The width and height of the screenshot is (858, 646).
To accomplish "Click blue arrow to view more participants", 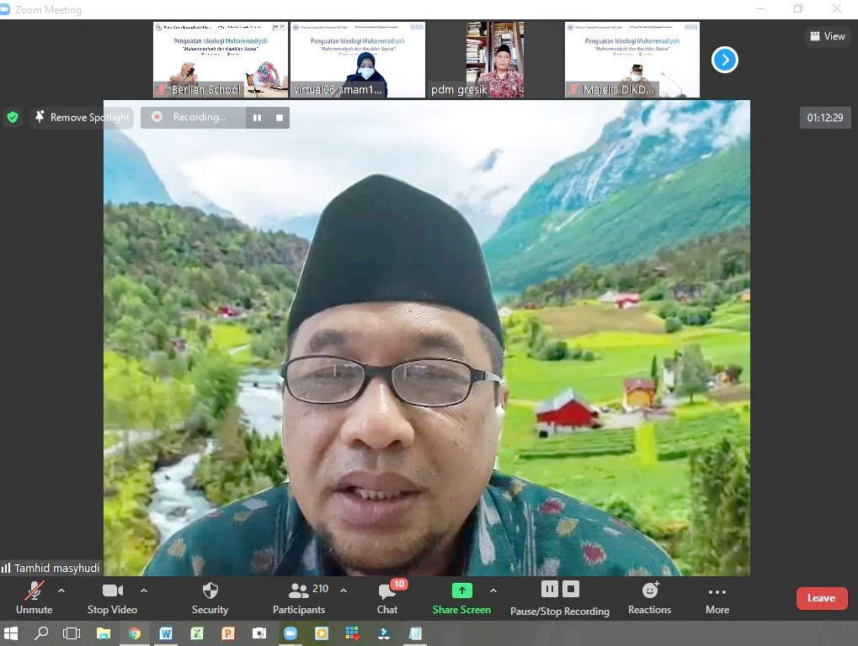I will pyautogui.click(x=724, y=60).
